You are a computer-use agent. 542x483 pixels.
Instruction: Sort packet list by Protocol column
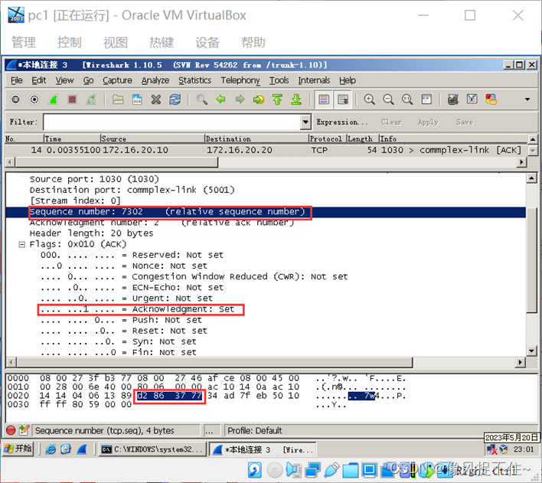click(328, 139)
